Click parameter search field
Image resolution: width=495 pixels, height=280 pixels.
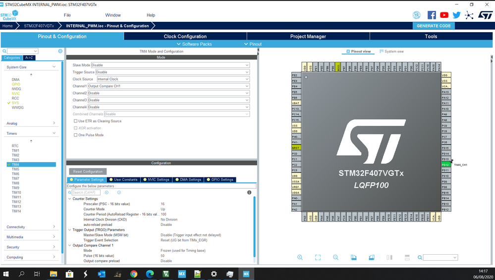pos(86,193)
